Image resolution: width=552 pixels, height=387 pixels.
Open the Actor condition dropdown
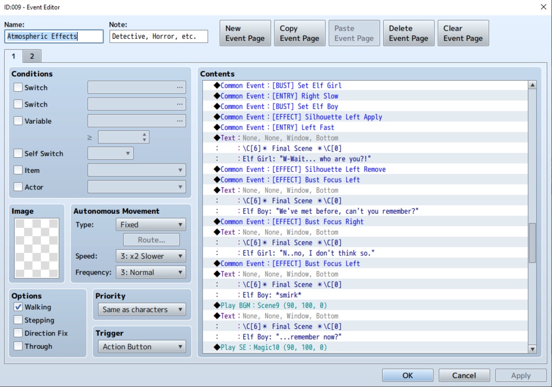tap(136, 187)
